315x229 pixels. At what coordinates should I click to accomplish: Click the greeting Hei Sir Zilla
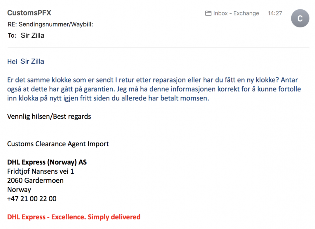(26, 61)
